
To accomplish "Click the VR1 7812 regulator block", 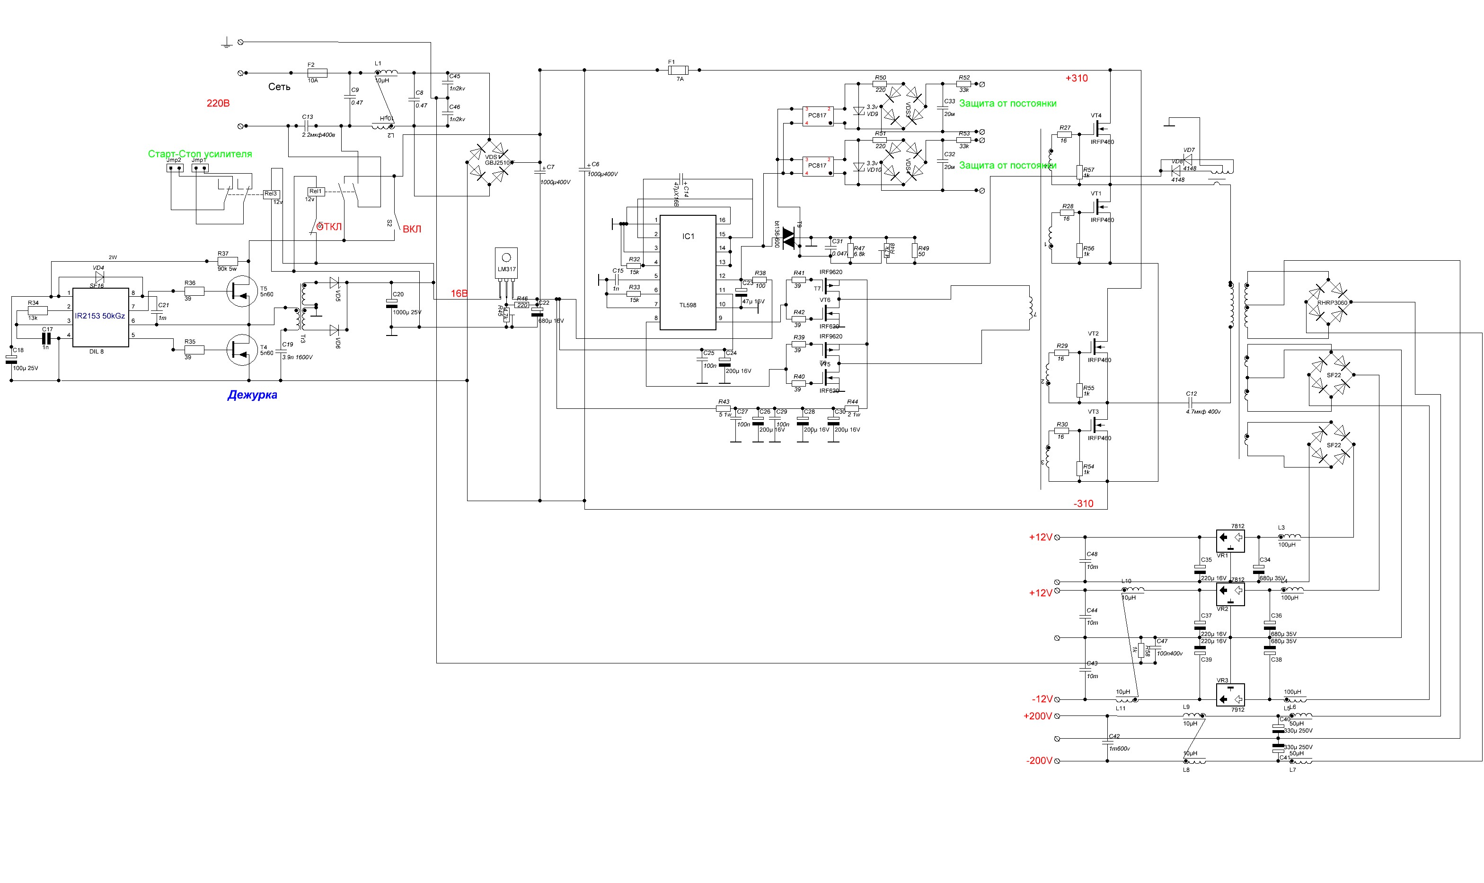I will coord(1229,541).
